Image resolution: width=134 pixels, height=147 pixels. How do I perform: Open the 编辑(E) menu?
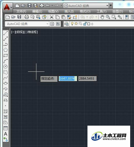(37, 11)
